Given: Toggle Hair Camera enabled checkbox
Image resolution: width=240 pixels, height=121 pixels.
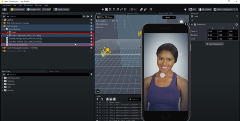Looking at the screenshot, I should tap(91, 26).
